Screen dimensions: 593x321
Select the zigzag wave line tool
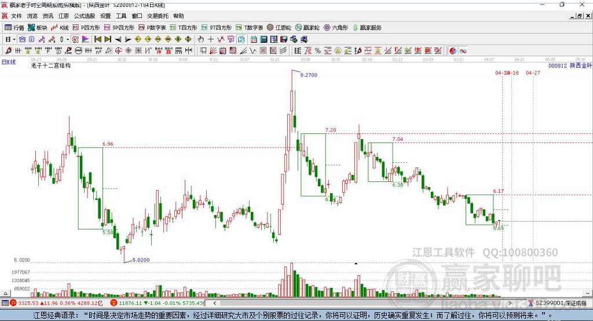(x=253, y=51)
